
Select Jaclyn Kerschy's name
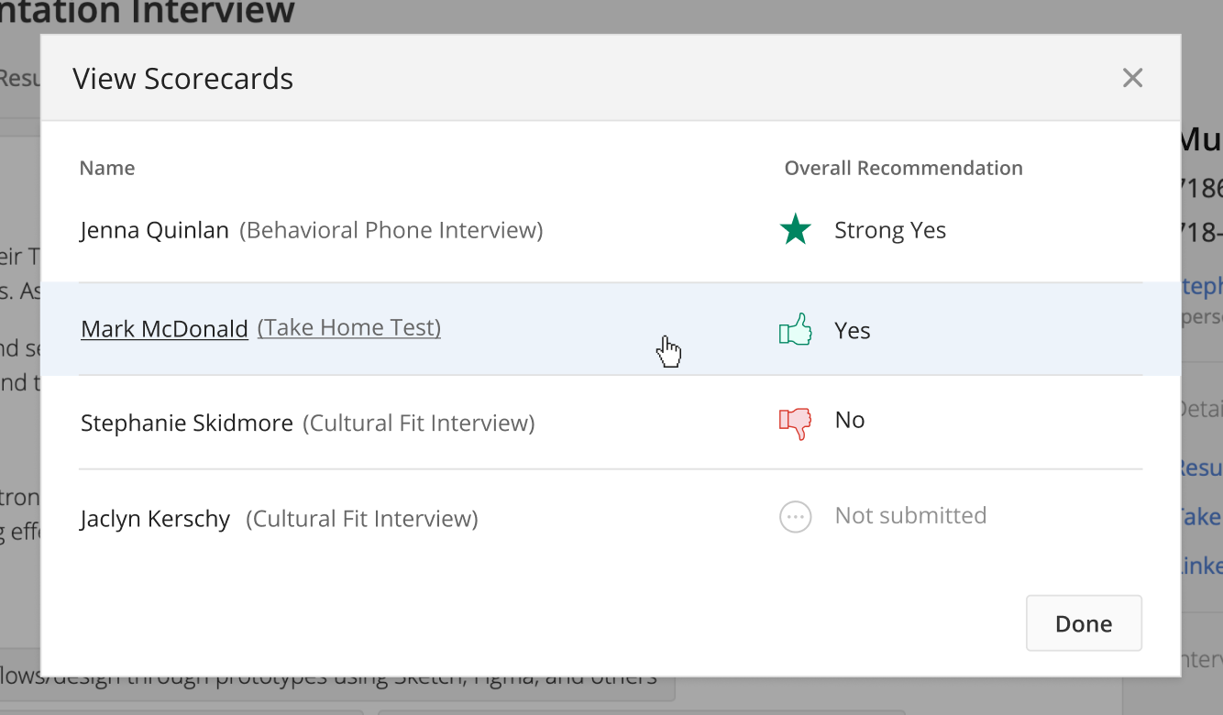pos(155,519)
